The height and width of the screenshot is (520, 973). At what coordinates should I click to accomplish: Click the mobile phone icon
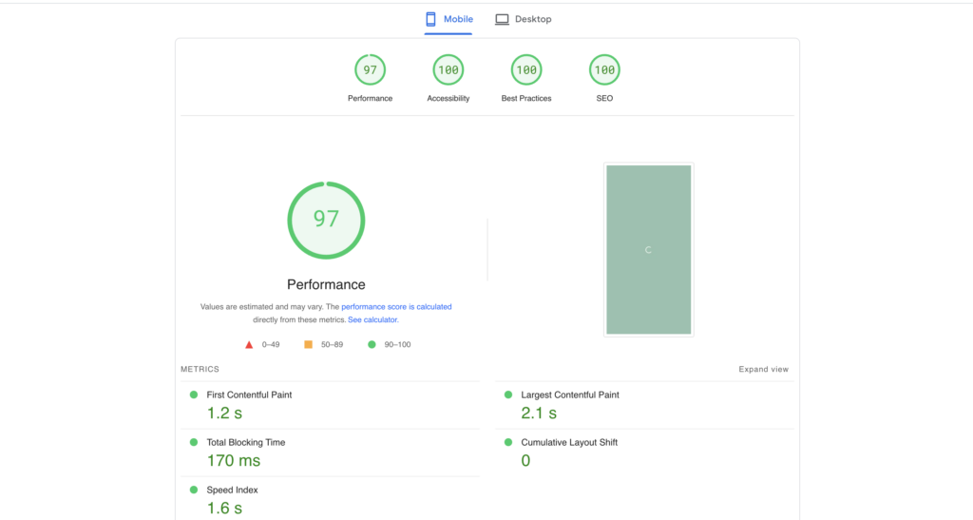pyautogui.click(x=430, y=19)
